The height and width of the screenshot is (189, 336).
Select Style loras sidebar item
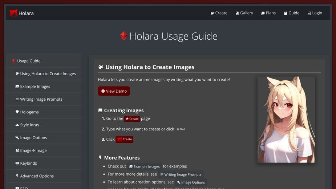pyautogui.click(x=44, y=125)
